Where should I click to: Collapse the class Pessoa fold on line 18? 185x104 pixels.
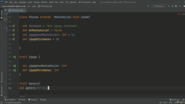18,17
